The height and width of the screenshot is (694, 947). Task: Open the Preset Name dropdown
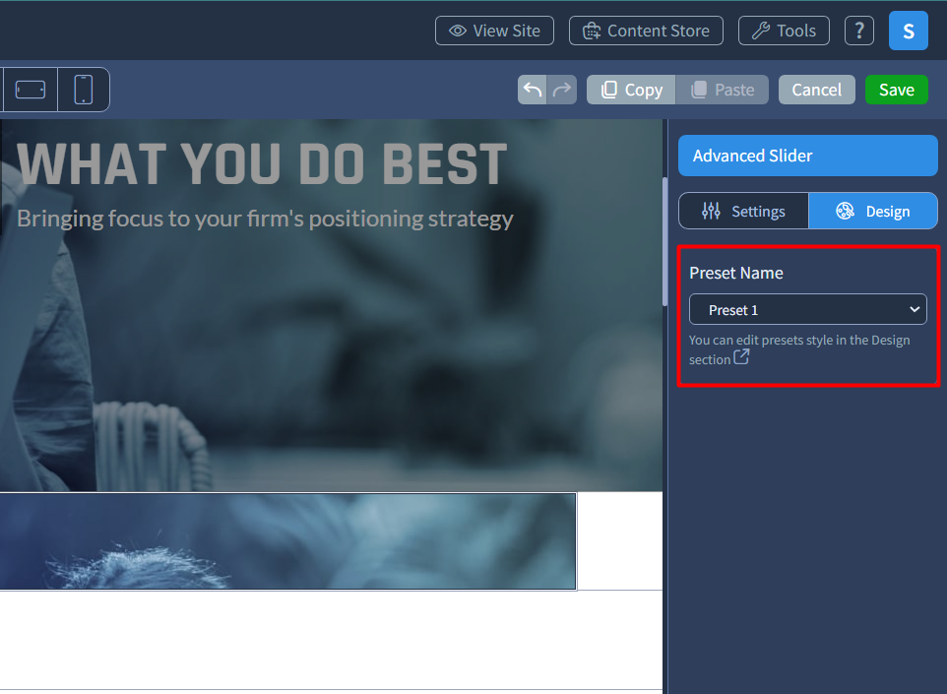pos(807,309)
